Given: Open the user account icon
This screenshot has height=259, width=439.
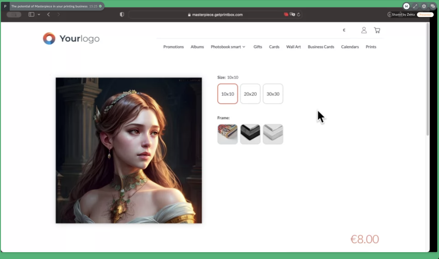Looking at the screenshot, I should (364, 30).
